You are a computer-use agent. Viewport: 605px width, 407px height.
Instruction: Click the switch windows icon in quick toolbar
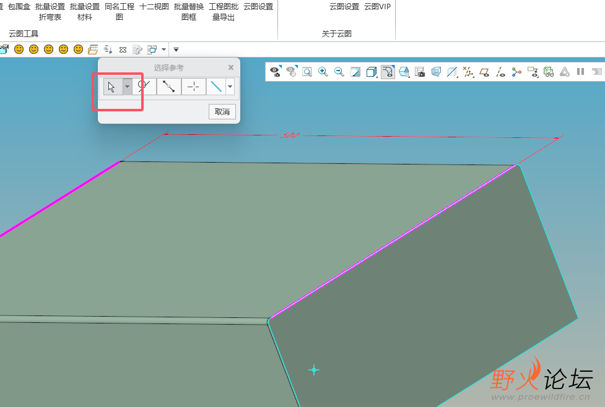point(152,49)
